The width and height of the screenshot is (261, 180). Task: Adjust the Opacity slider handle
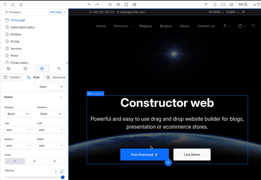(63, 177)
